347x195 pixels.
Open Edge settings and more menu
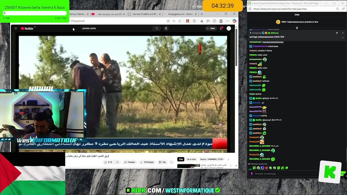point(228,21)
